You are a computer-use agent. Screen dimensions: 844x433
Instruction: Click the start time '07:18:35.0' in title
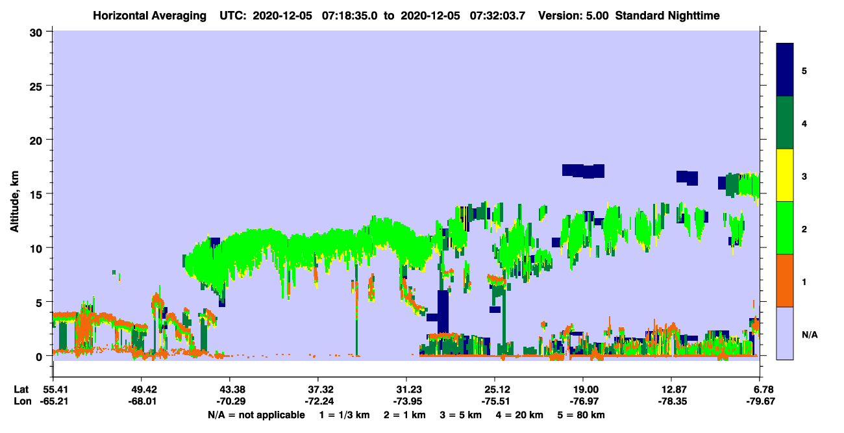(351, 16)
